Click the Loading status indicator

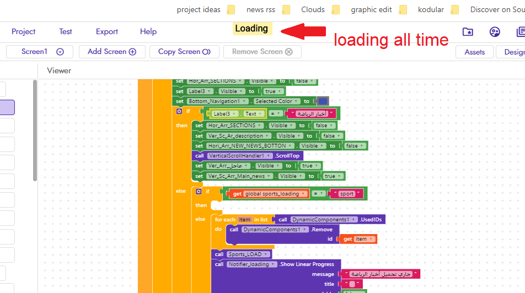[252, 29]
